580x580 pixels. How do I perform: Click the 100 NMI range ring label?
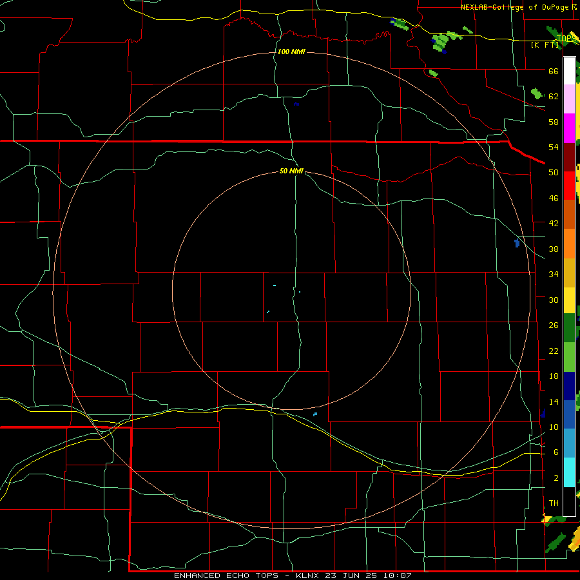tap(291, 52)
